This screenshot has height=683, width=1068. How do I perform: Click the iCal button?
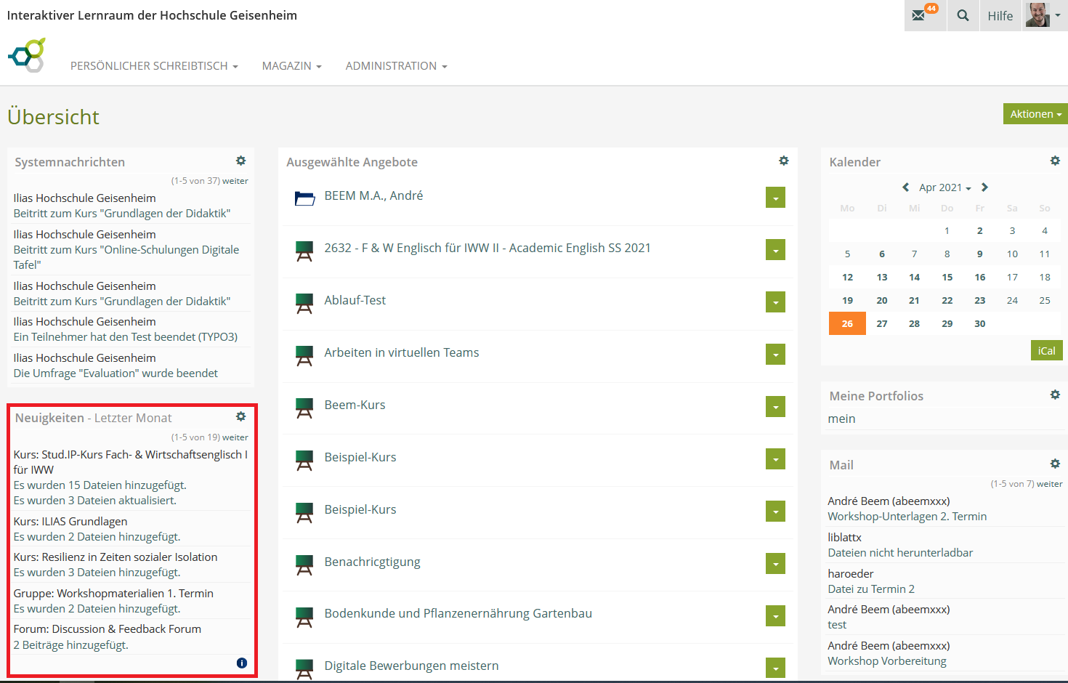(x=1046, y=351)
